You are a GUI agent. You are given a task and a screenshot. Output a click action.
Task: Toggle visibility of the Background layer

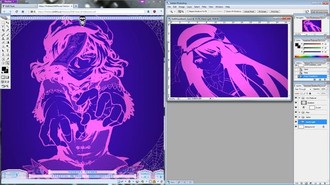296,127
